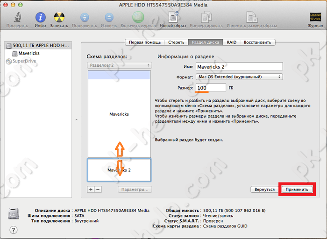Click the Извлечь eject toolbar icon

pyautogui.click(x=109, y=17)
